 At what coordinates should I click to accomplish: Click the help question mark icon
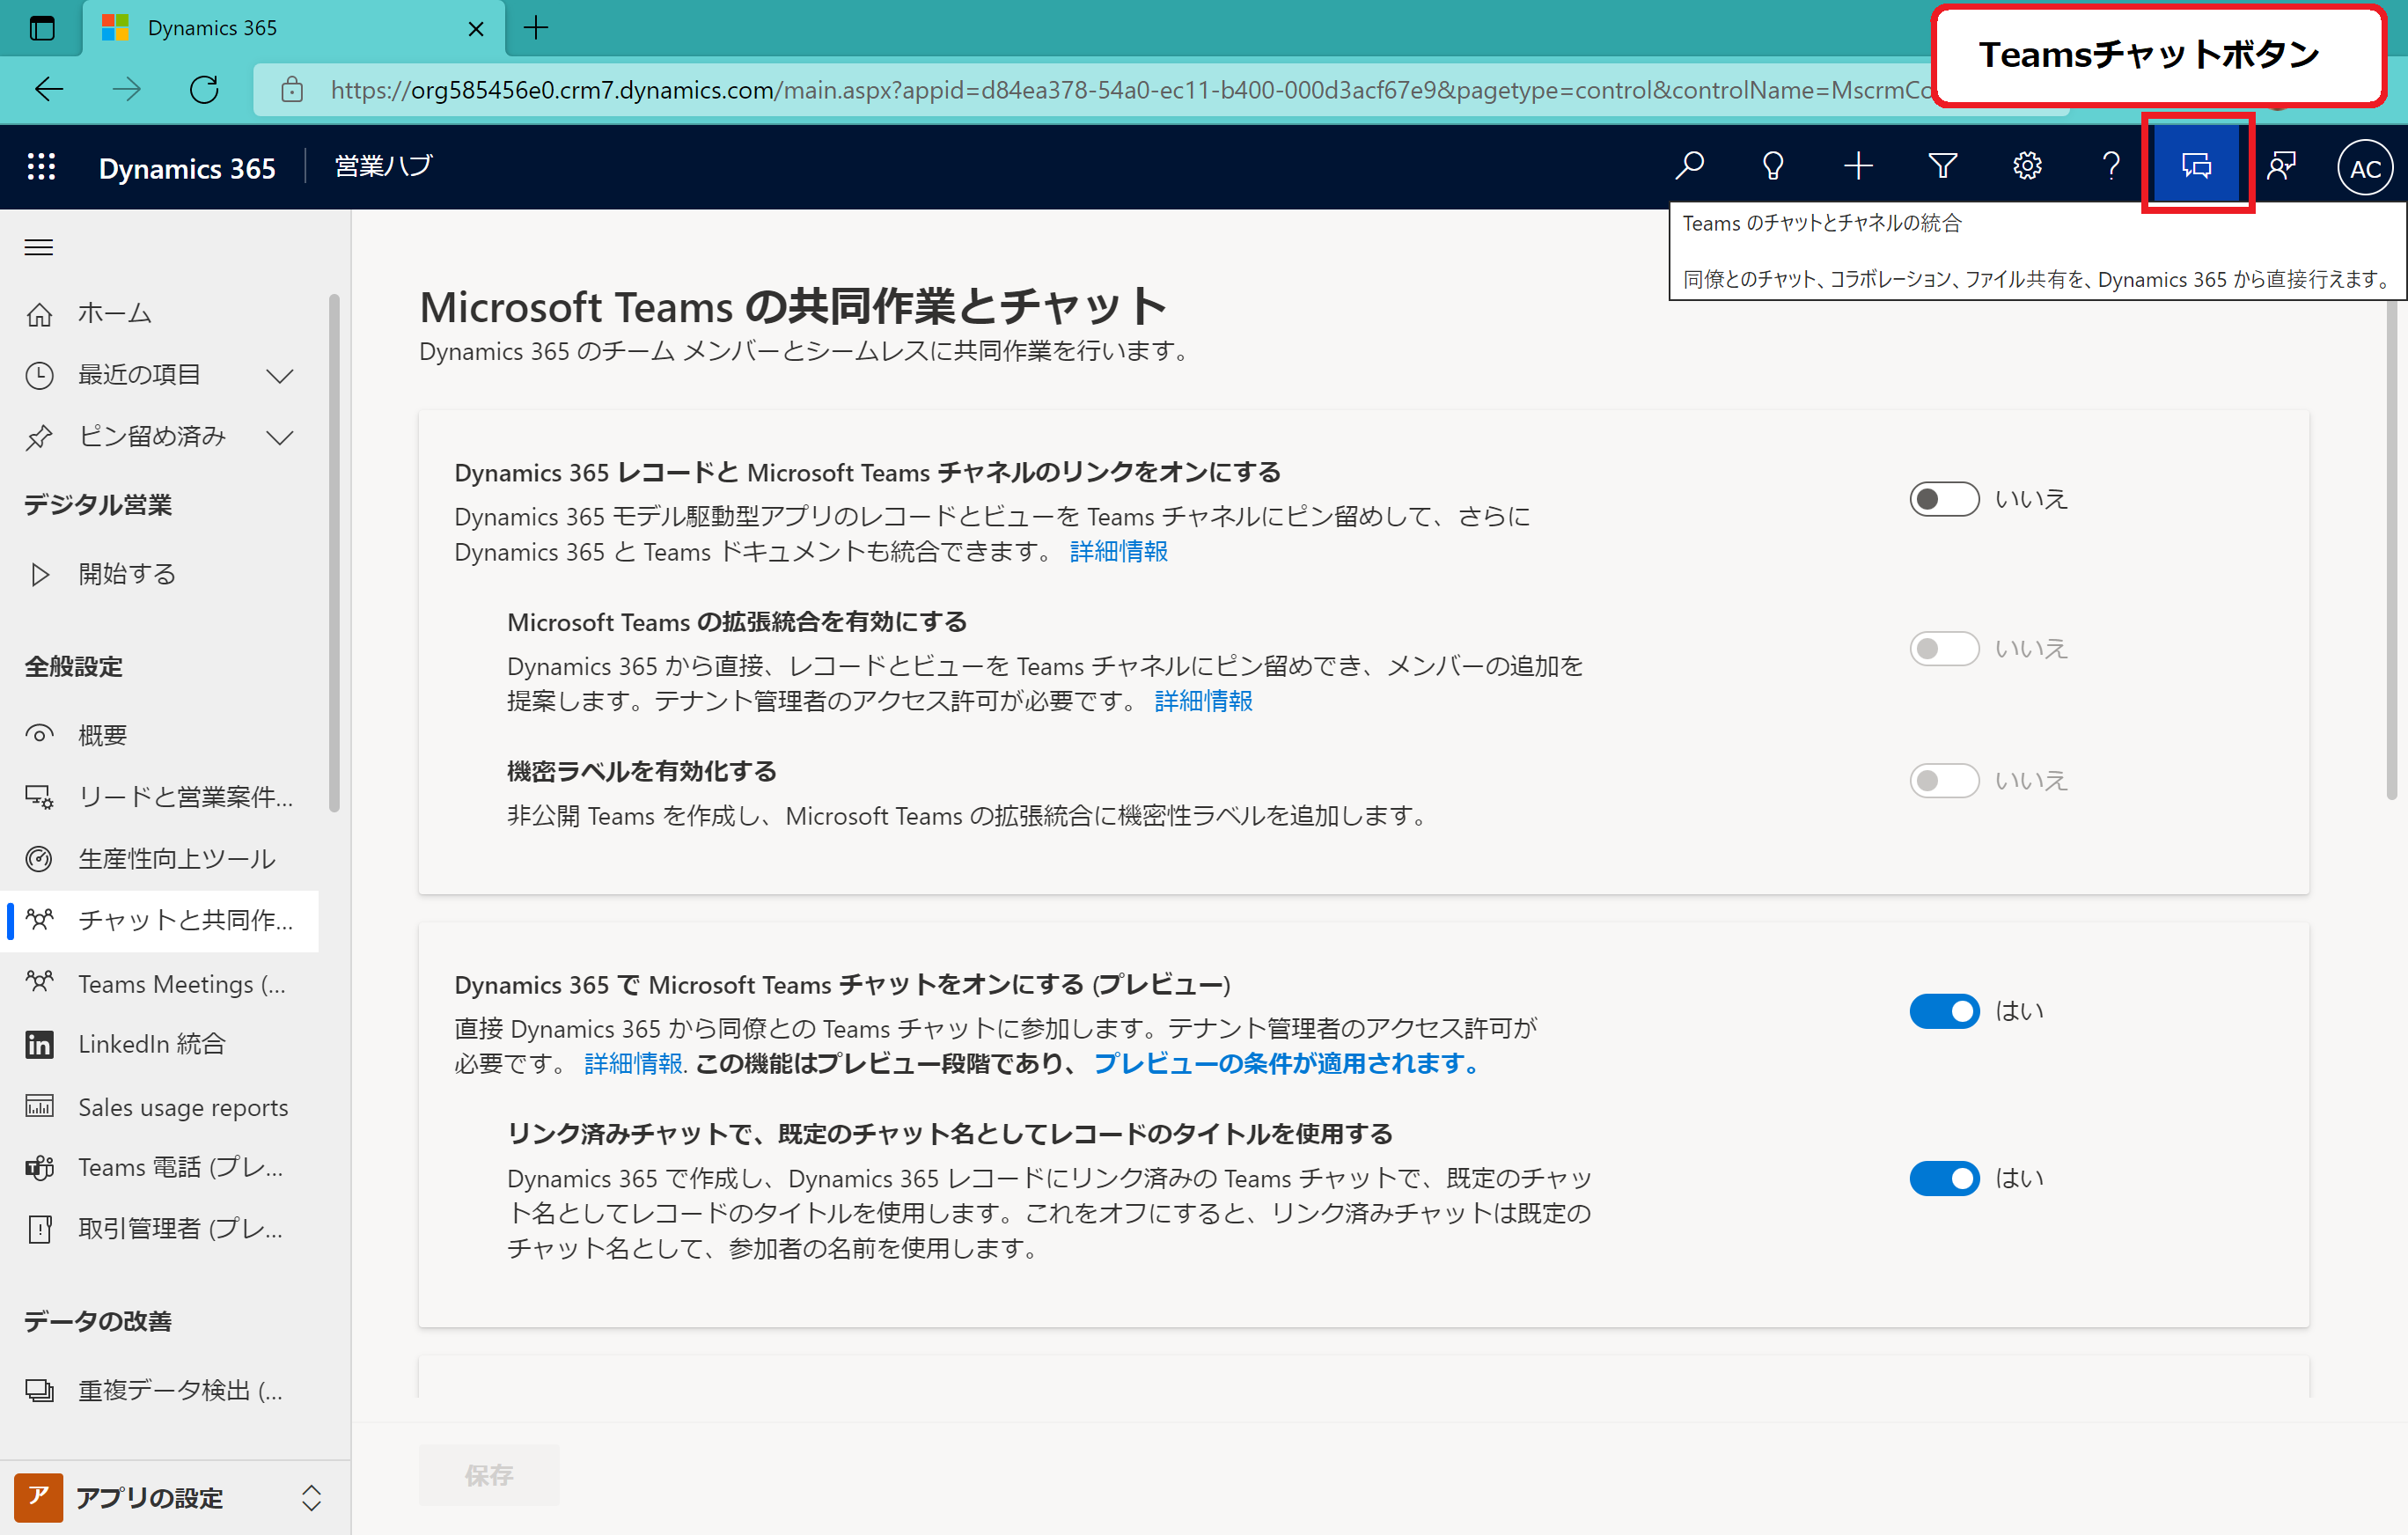2111,166
